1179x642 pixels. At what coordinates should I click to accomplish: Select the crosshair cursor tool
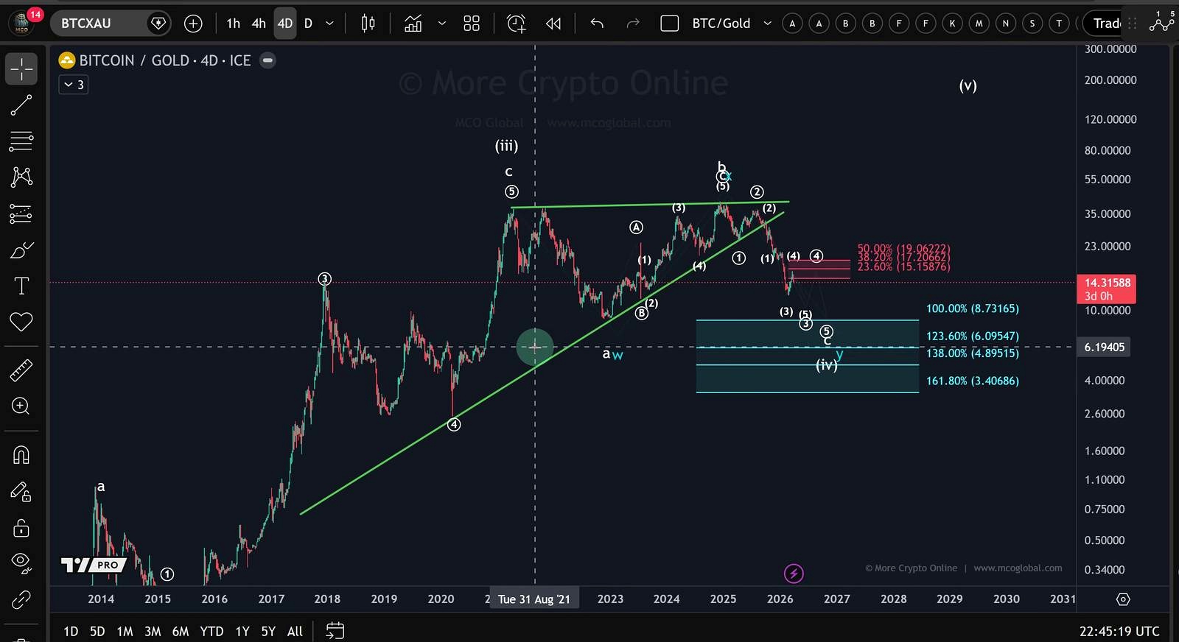point(21,68)
